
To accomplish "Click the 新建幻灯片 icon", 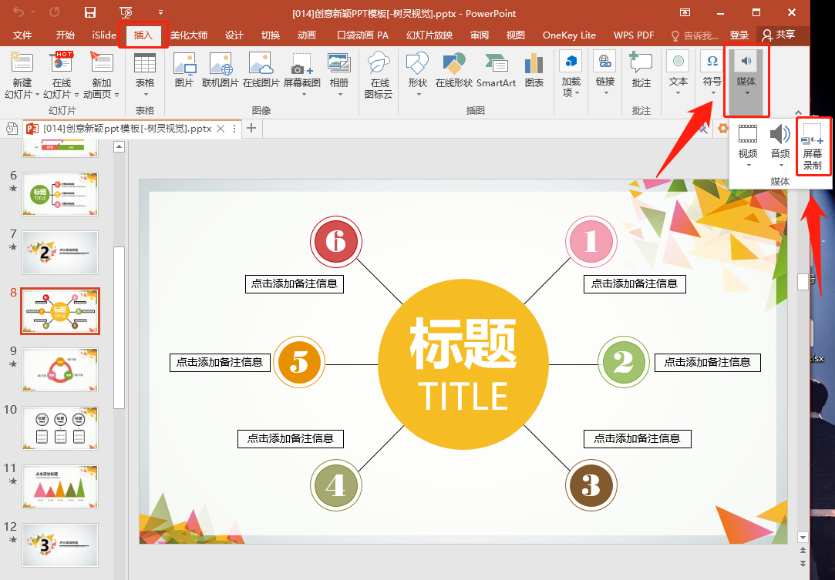I will click(22, 63).
